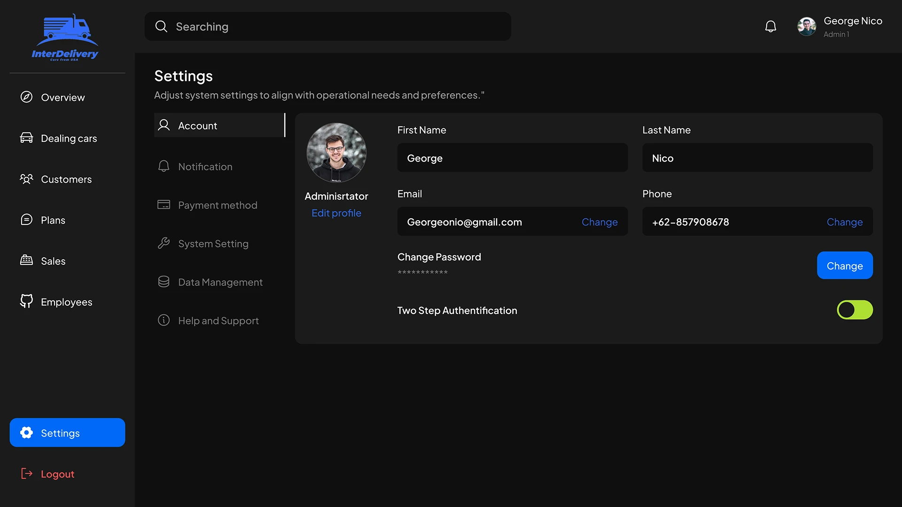Click inside the First Name field
Viewport: 902px width, 507px height.
click(x=512, y=158)
